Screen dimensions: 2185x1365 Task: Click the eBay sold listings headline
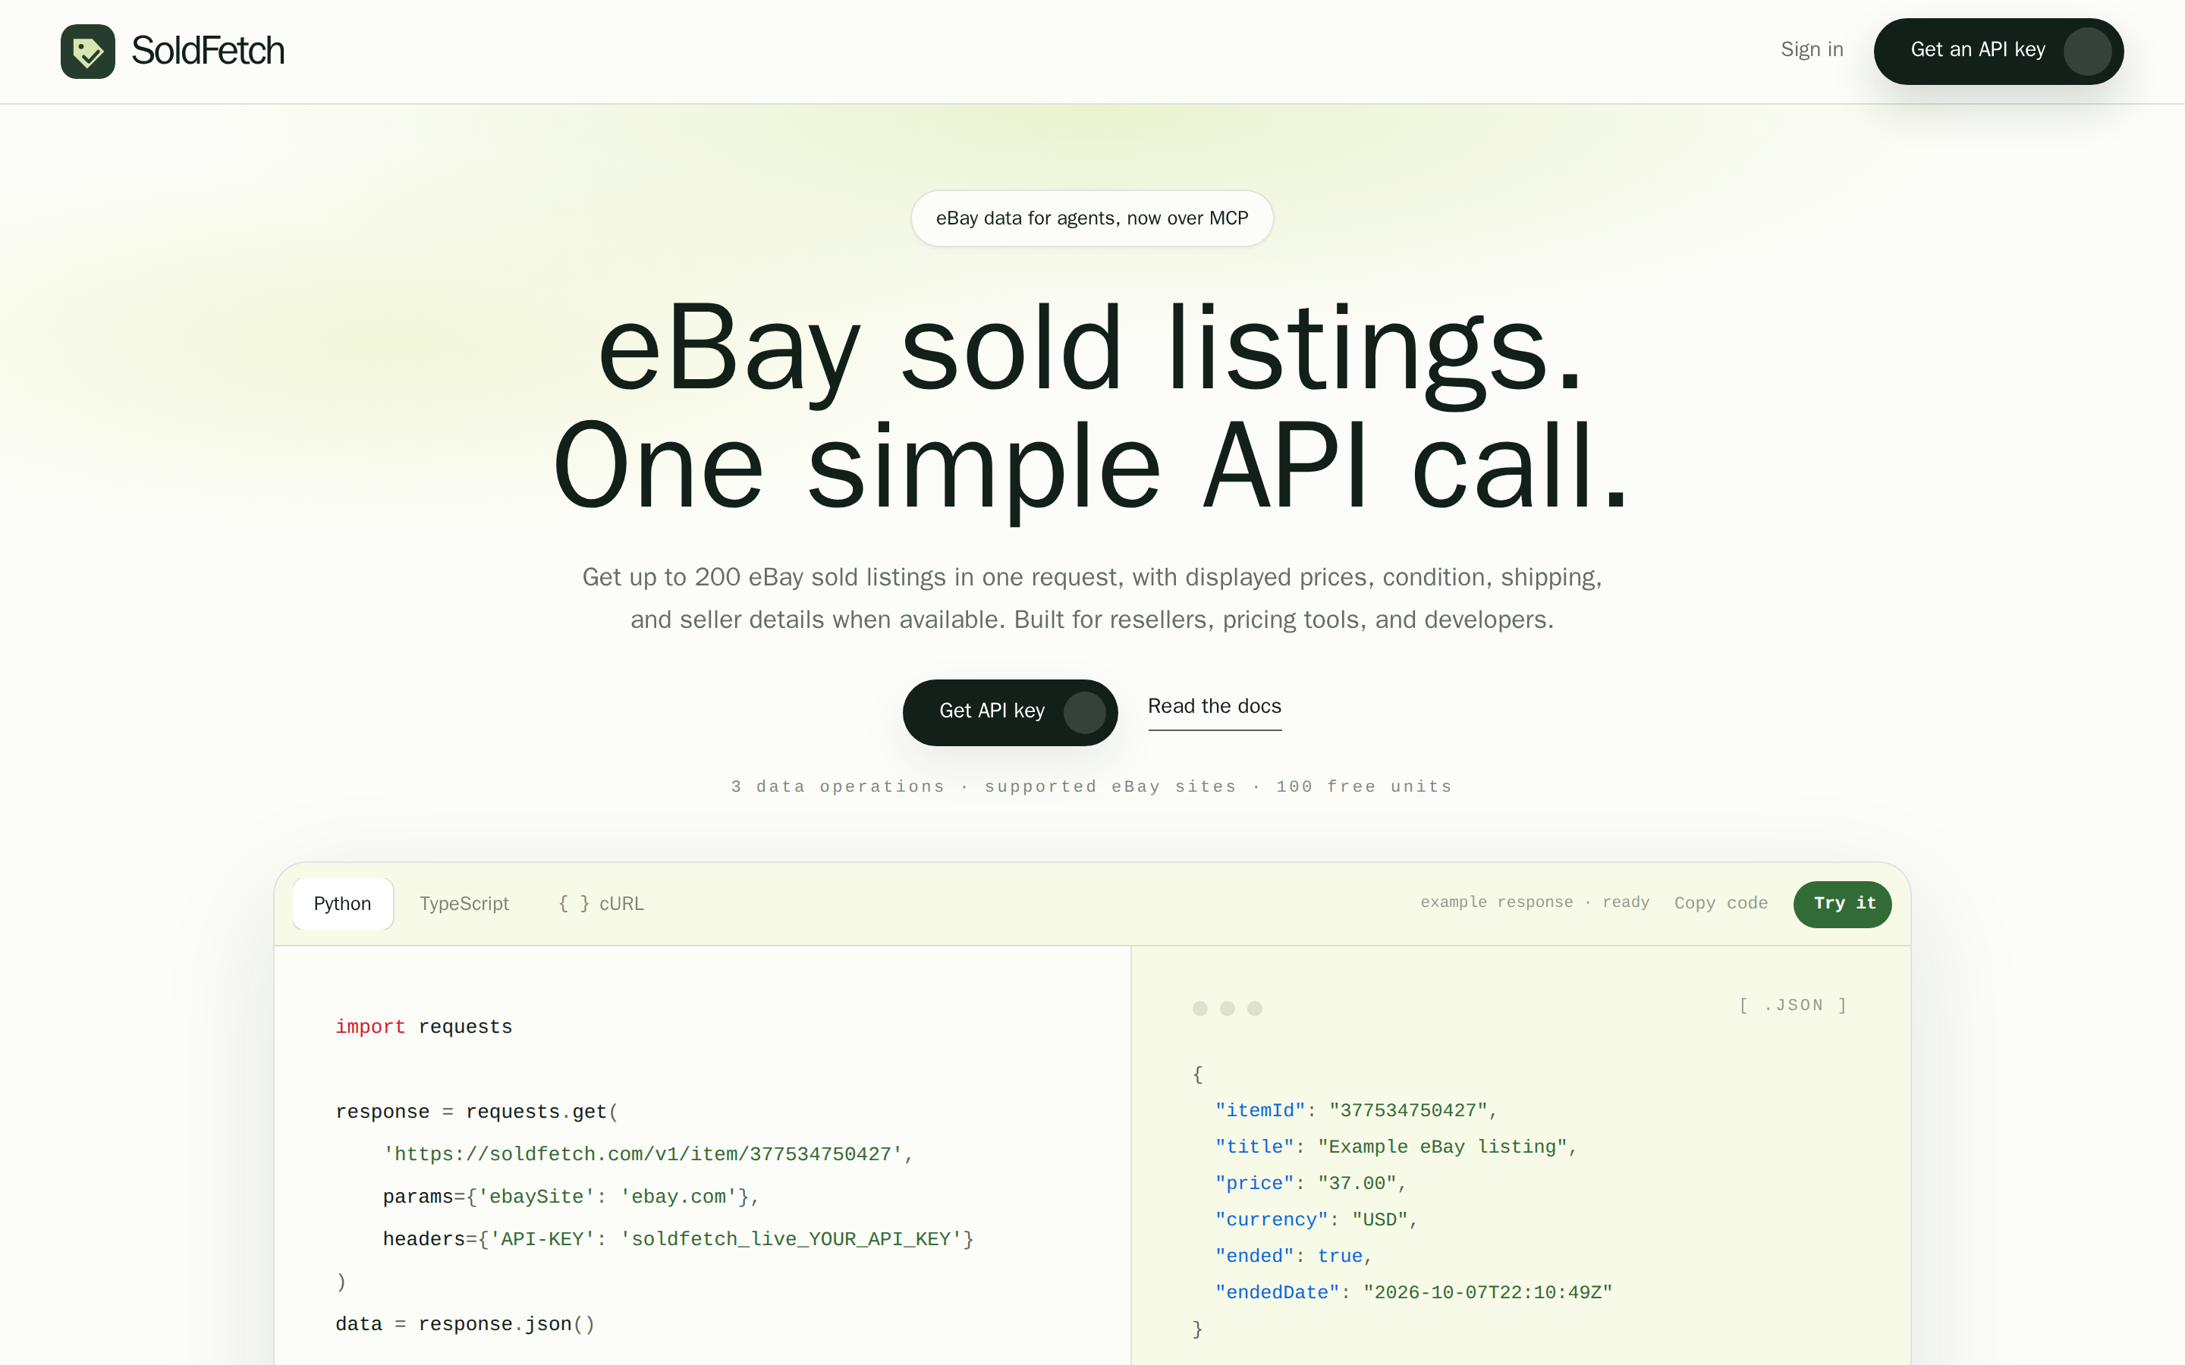pyautogui.click(x=1092, y=407)
